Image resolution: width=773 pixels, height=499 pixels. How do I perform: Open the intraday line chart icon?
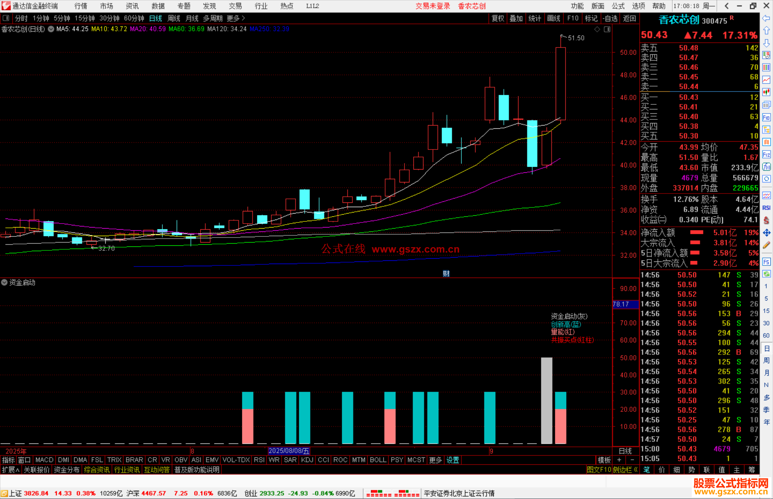click(766, 80)
